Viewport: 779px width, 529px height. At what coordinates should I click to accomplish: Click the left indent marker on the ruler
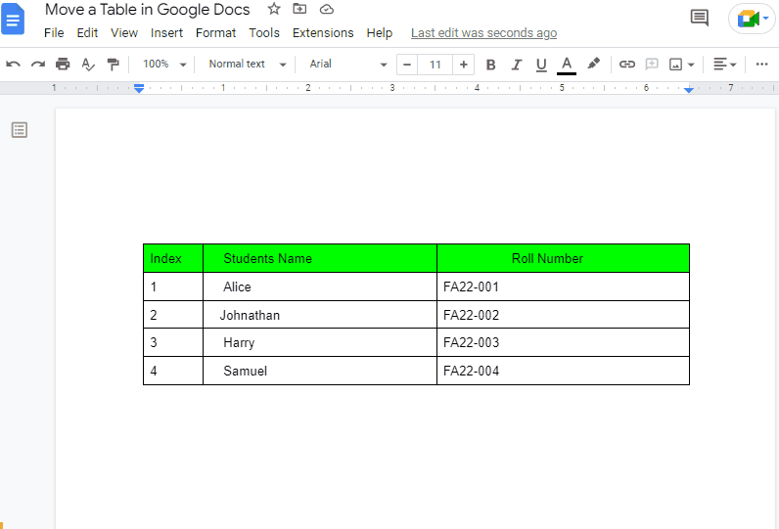click(x=139, y=88)
